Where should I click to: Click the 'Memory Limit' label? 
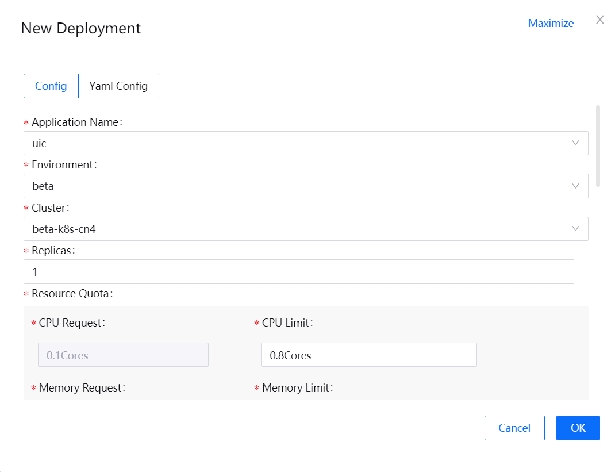point(297,388)
